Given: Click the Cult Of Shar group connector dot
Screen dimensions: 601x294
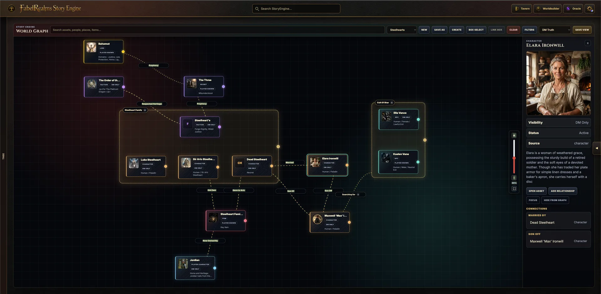Looking at the screenshot, I should pos(425,140).
